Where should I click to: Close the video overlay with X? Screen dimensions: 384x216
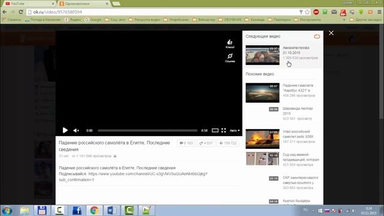(x=331, y=33)
